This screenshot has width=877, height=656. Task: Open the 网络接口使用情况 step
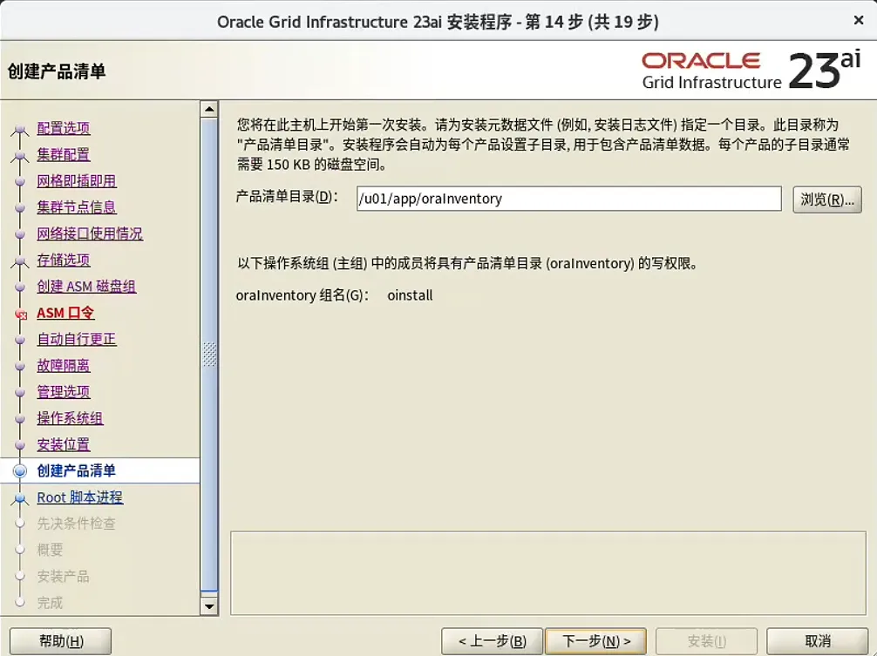89,233
